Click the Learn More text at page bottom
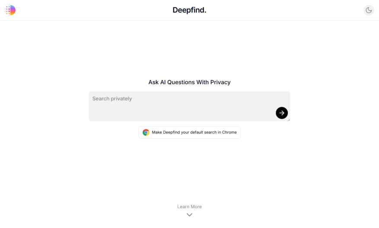Screen dimensions: 379x228 (189, 207)
